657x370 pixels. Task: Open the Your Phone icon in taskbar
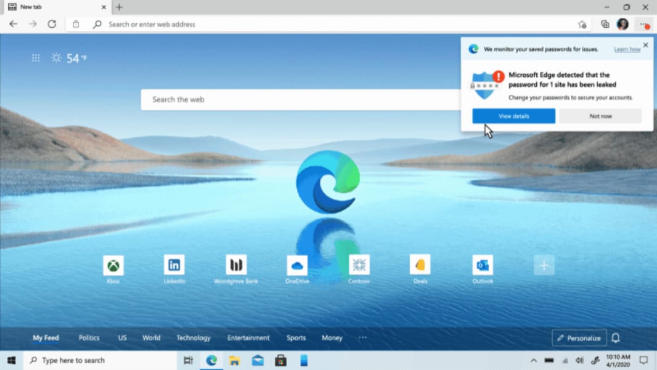click(x=304, y=360)
